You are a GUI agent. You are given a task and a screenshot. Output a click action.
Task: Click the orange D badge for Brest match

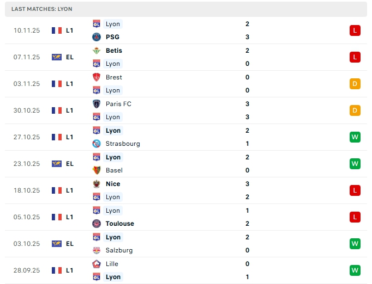click(355, 84)
